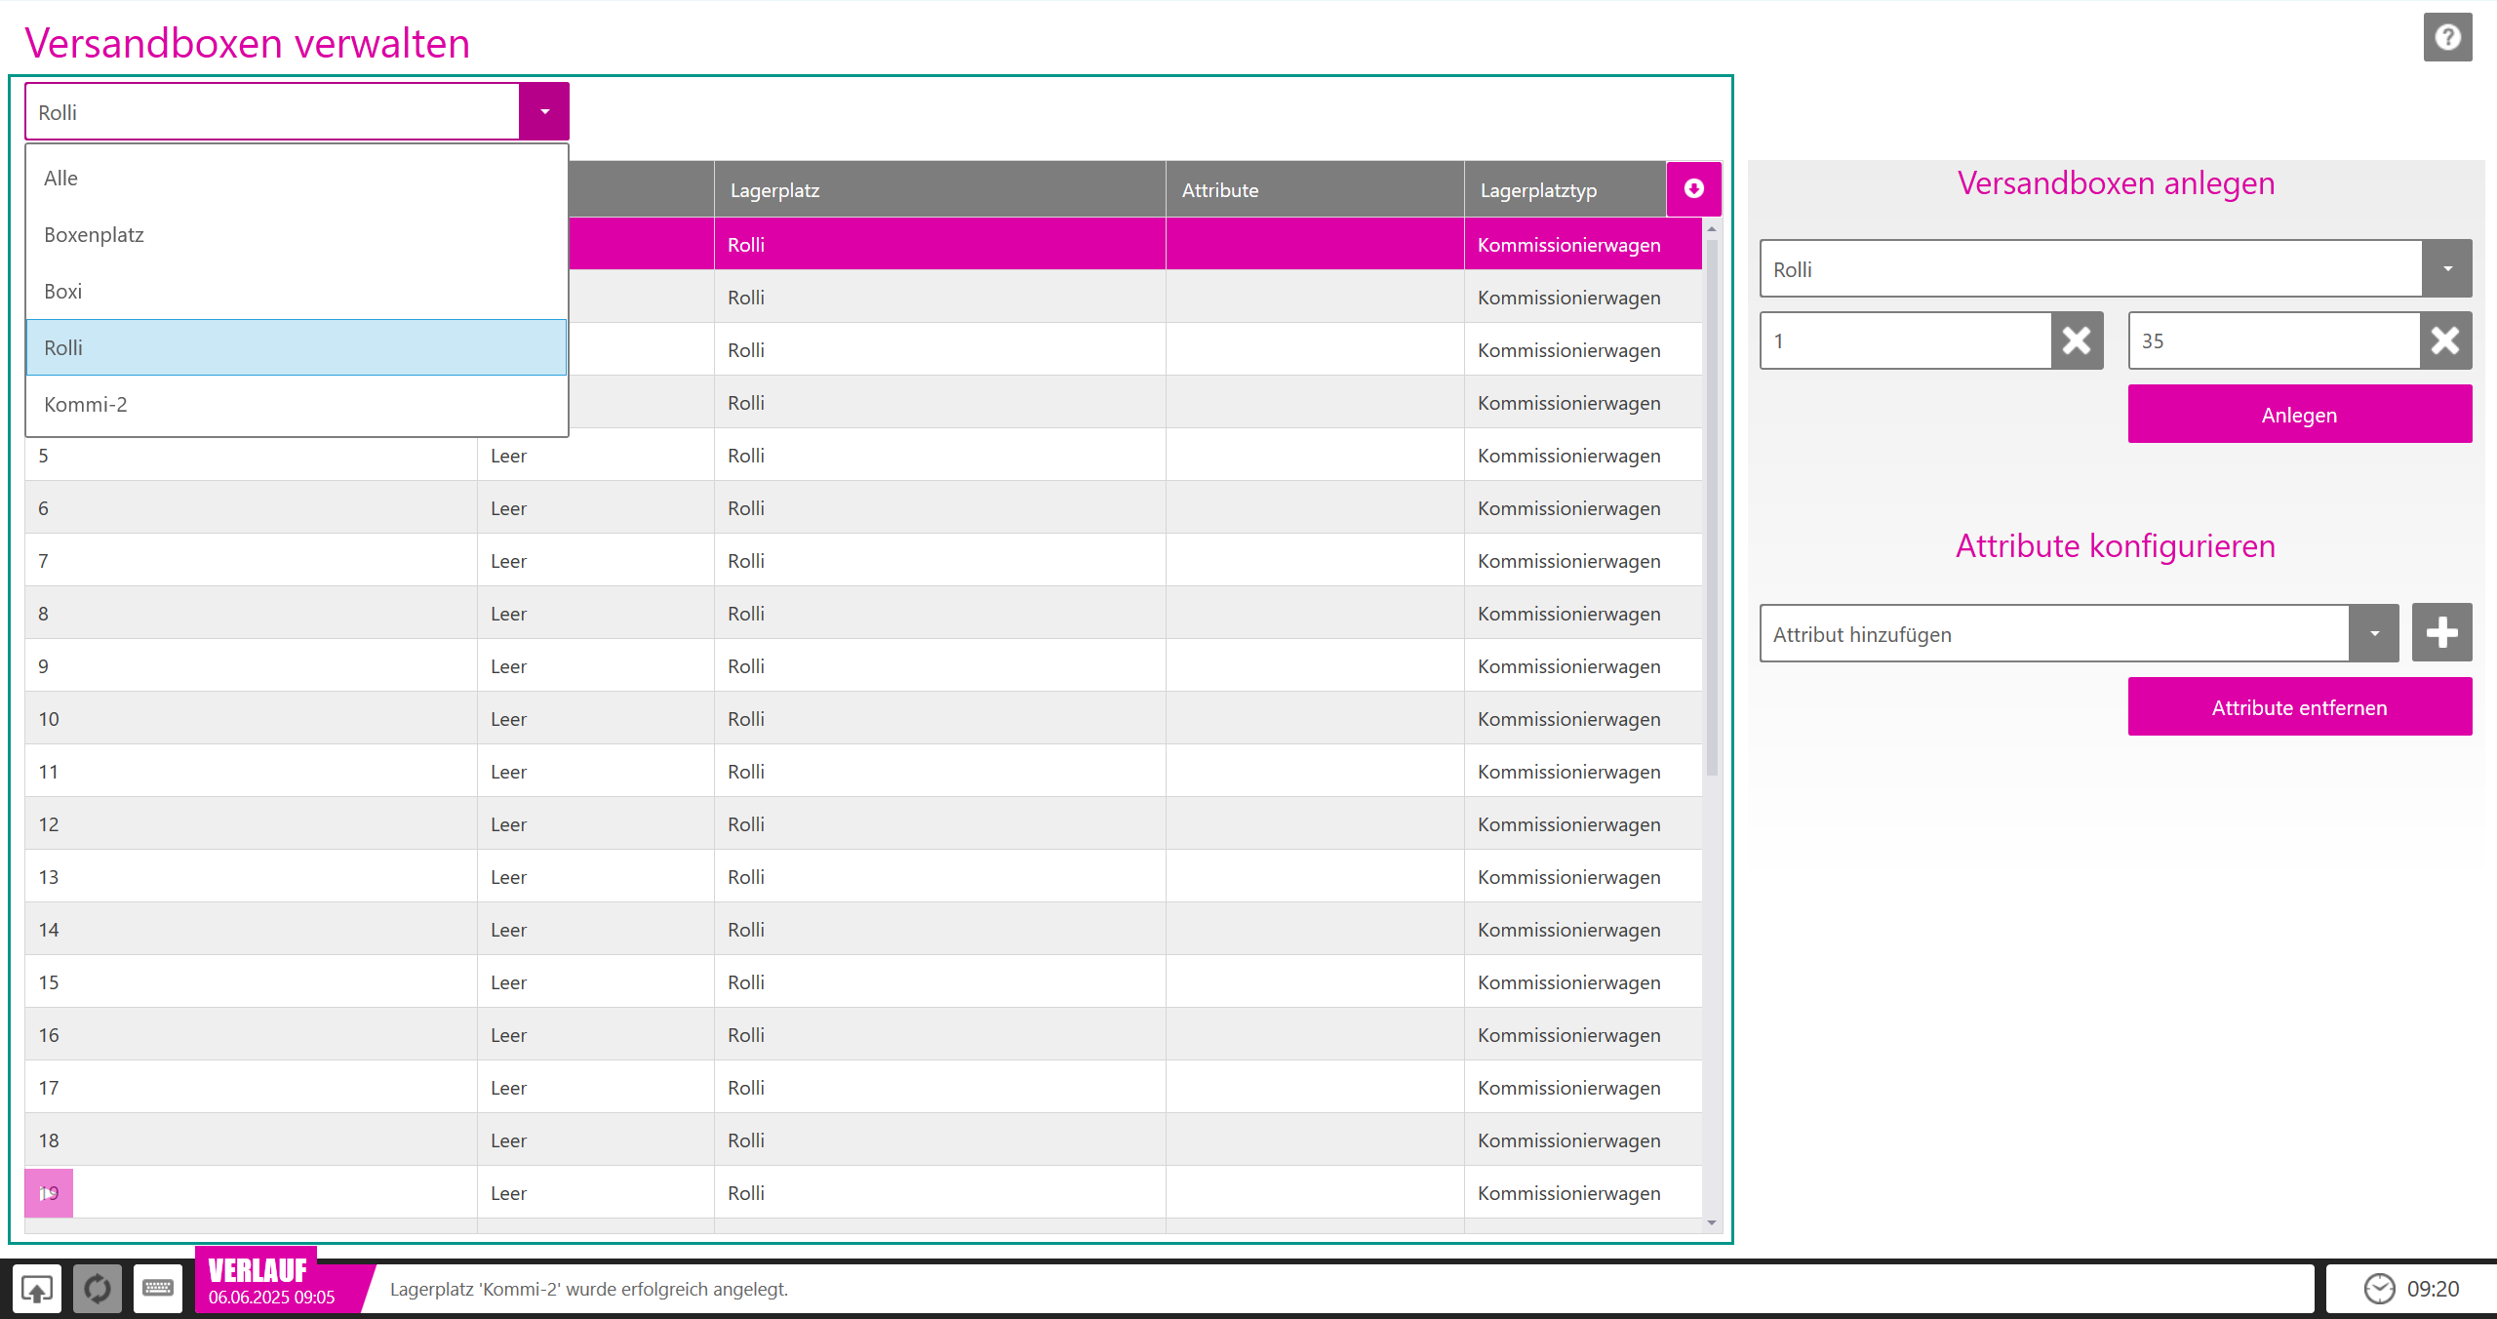Click the clock icon next to 09:20

click(x=2379, y=1289)
